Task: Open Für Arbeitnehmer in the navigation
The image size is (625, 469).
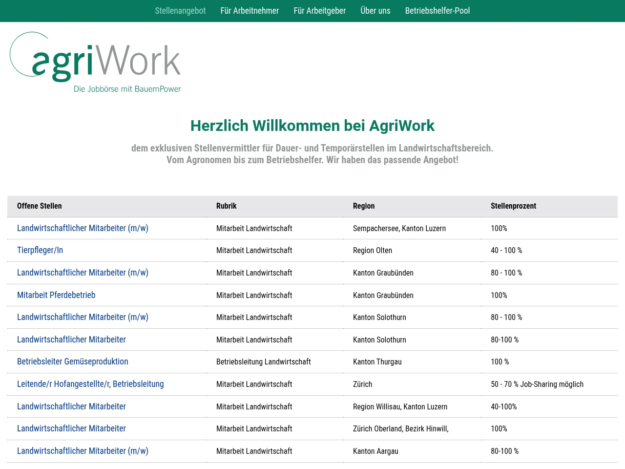Action: (x=250, y=11)
